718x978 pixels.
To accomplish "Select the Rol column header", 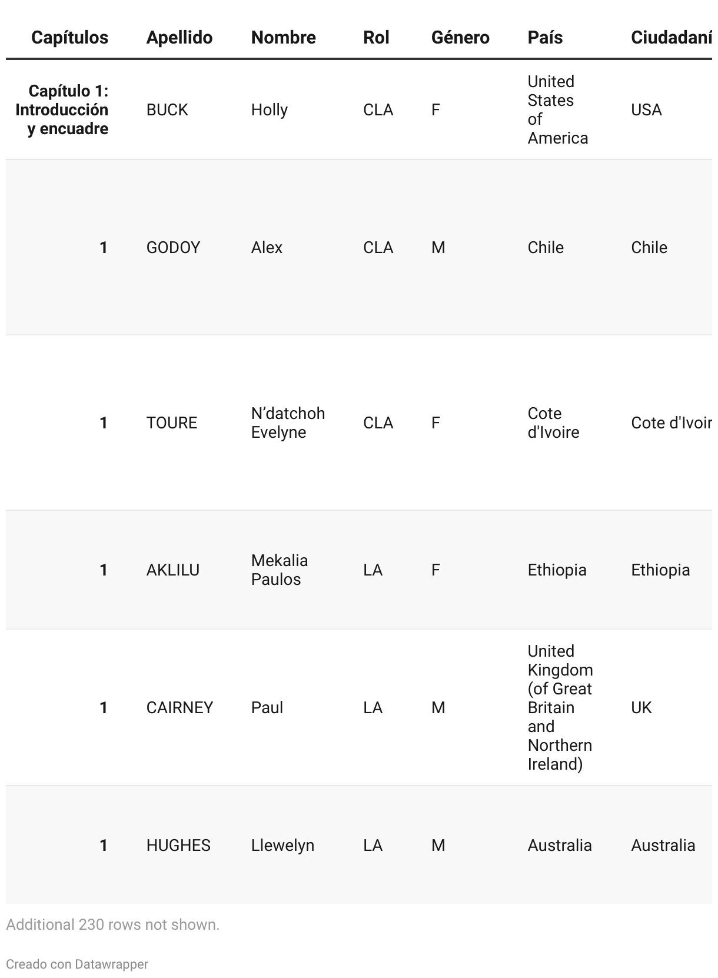I will click(376, 38).
